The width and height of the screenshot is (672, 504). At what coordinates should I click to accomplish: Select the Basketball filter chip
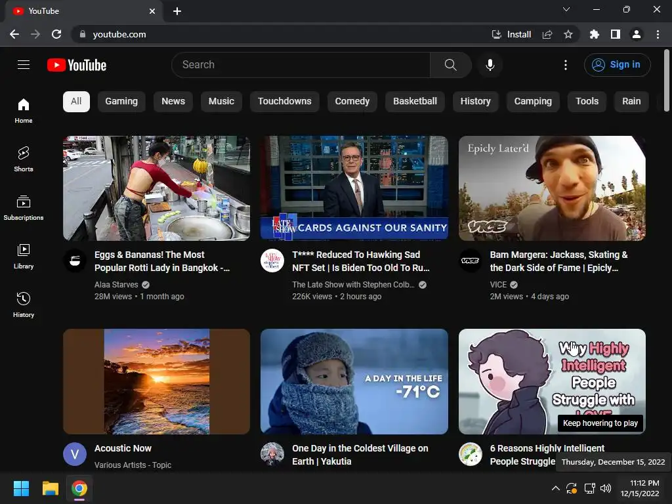(x=415, y=102)
